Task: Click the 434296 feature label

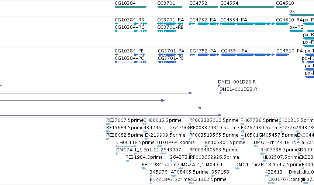Action: pyautogui.click(x=152, y=128)
